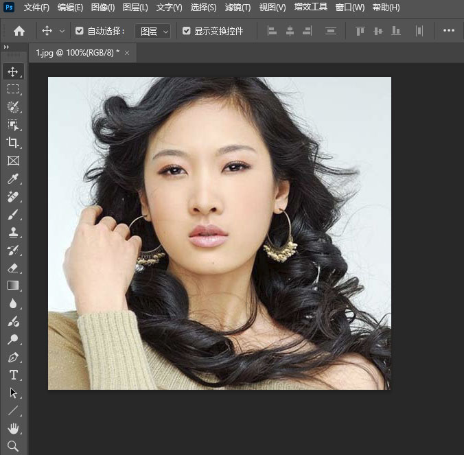Click the Photoshop logo icon
This screenshot has height=455, width=464.
click(9, 7)
